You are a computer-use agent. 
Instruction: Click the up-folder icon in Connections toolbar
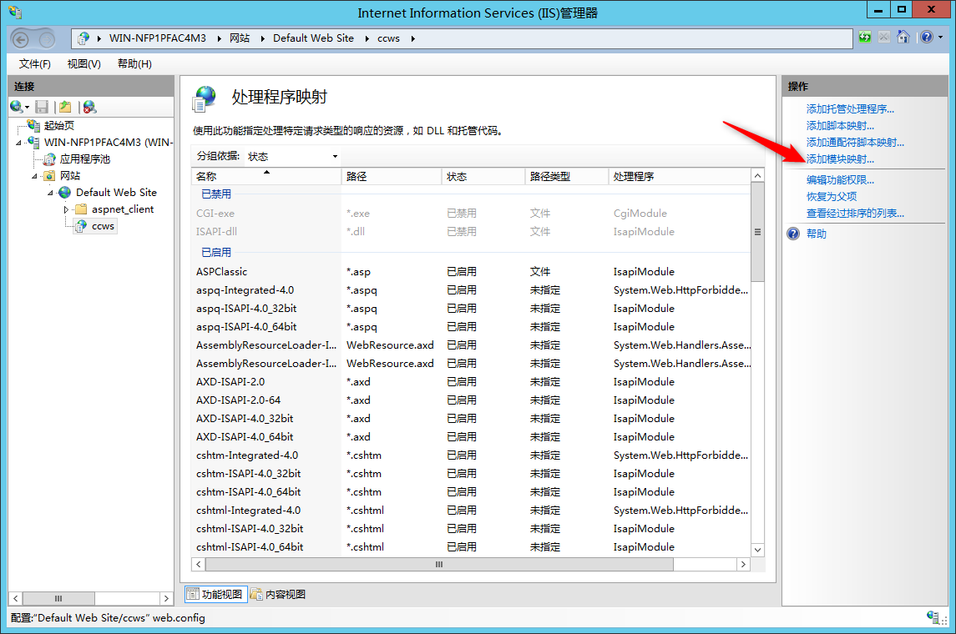click(x=65, y=107)
